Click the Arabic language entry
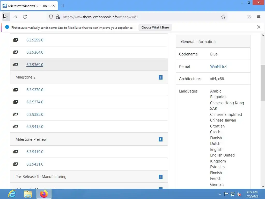The height and width of the screenshot is (199, 265). point(216,91)
